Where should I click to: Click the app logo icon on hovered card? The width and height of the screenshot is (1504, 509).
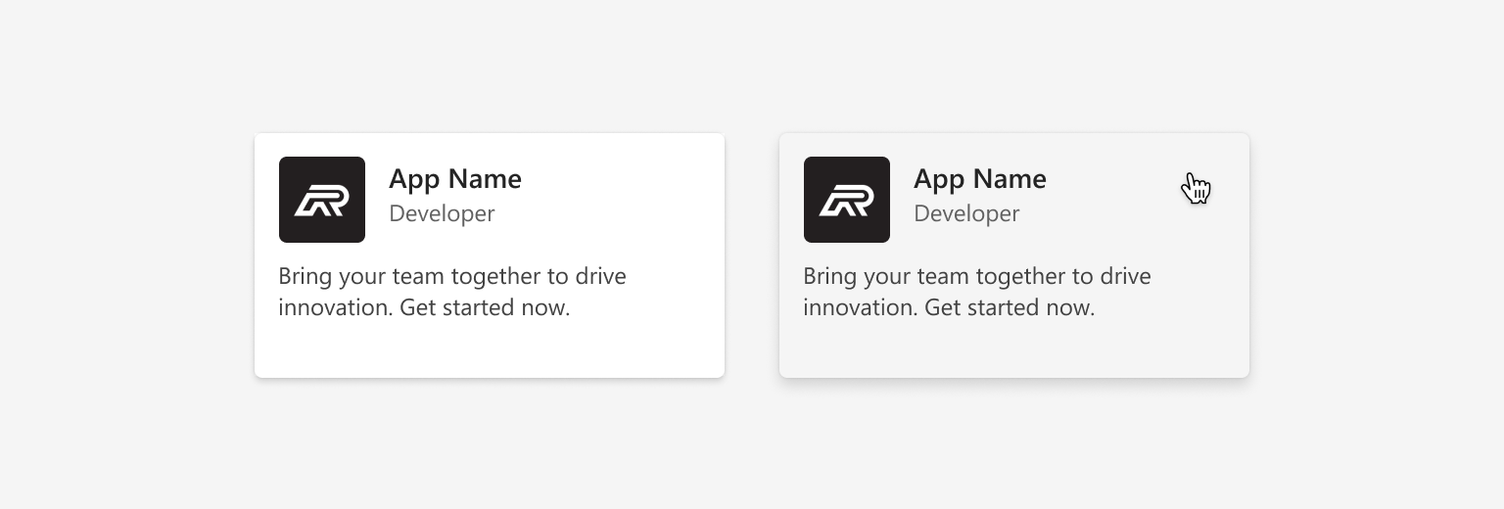point(847,200)
